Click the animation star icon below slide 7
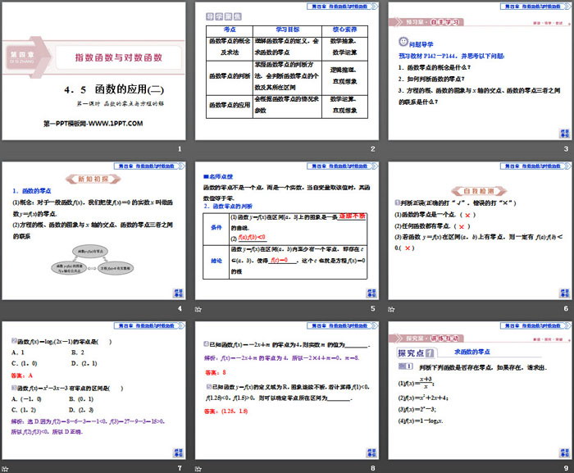 point(5,469)
